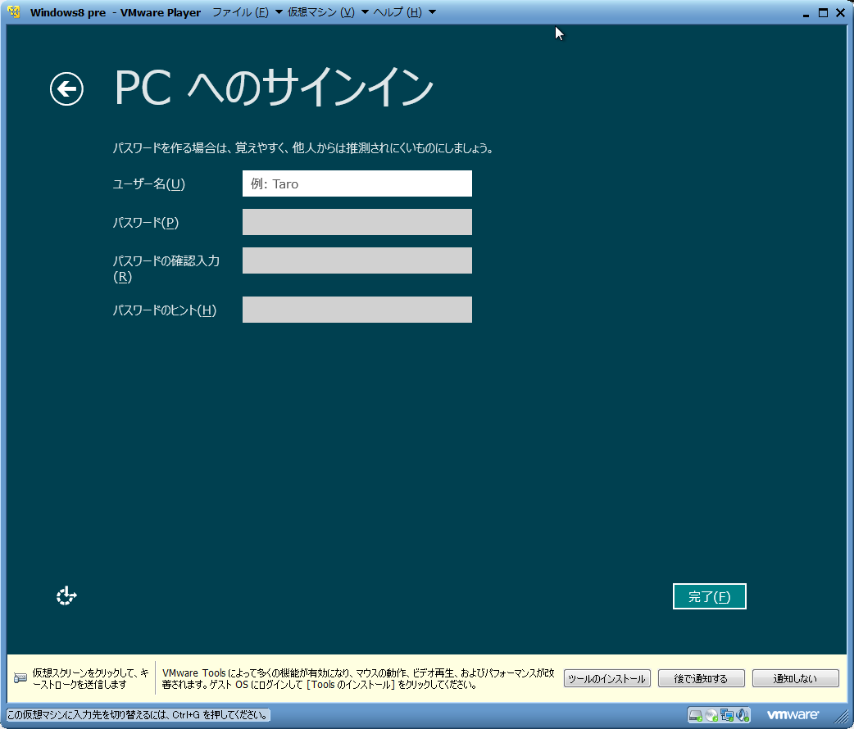Click the パスワードのヒント(H) label
The image size is (854, 729).
[x=165, y=310]
